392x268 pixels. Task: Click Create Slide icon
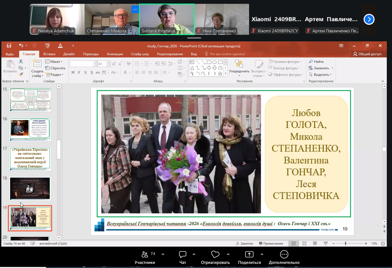tap(37, 64)
